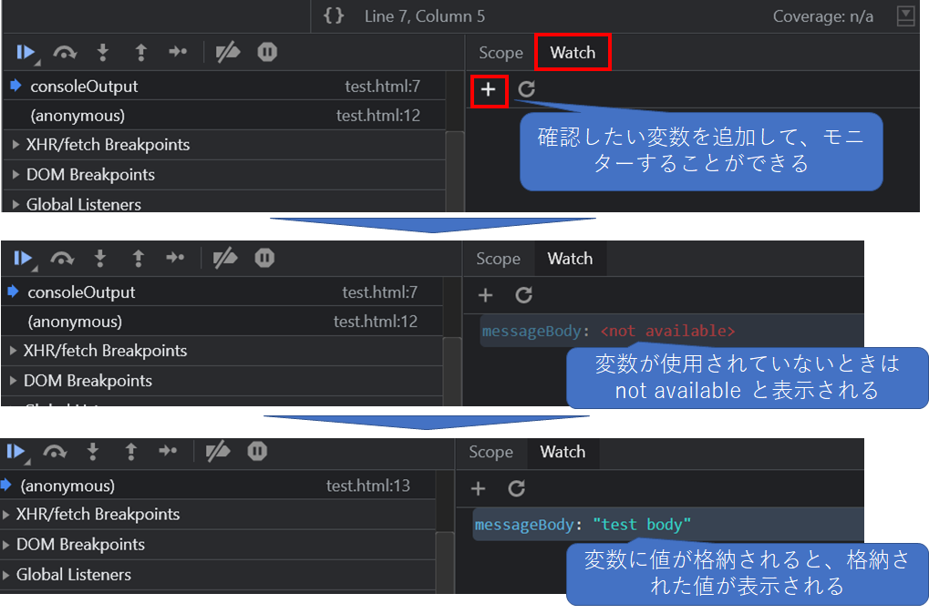Viewport: 929px width, 614px height.
Task: Click the call stack pane vertical scrollbar
Action: point(454,170)
